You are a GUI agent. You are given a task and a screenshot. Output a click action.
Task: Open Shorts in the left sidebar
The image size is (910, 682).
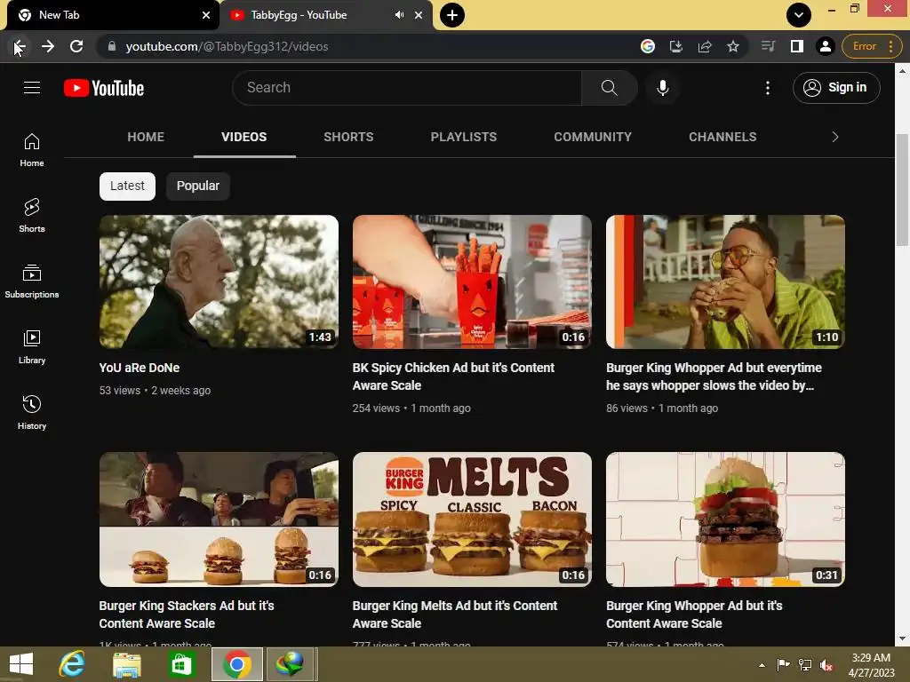(32, 216)
